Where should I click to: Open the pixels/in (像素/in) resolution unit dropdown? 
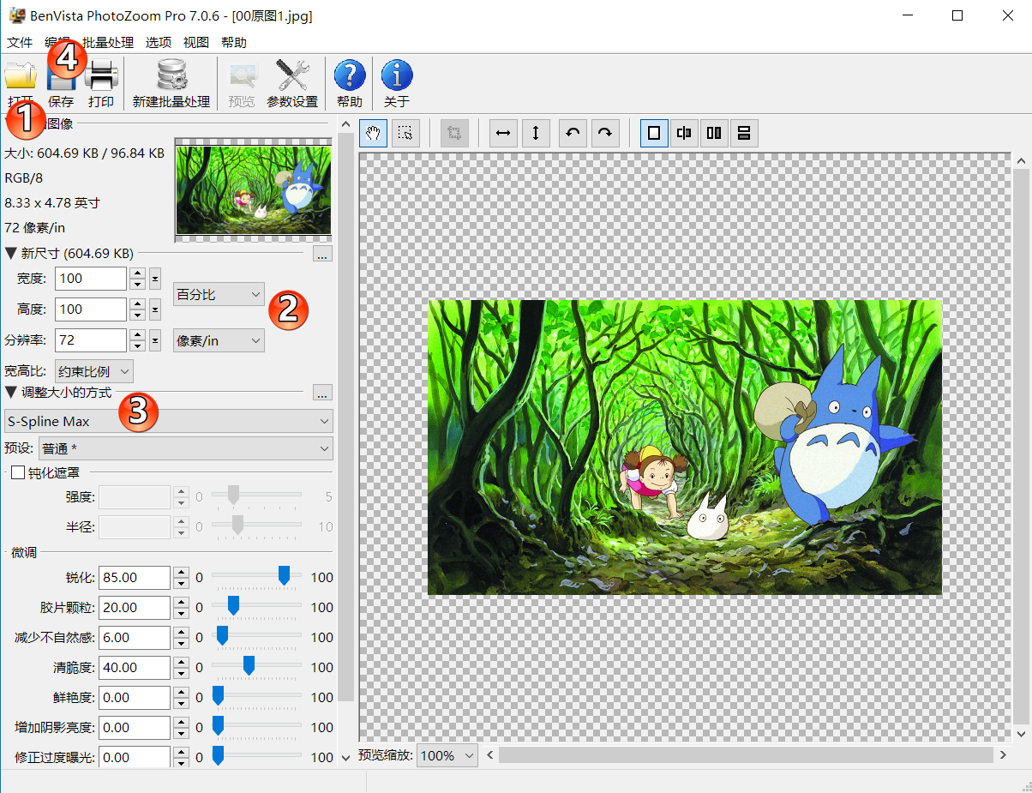coord(219,340)
